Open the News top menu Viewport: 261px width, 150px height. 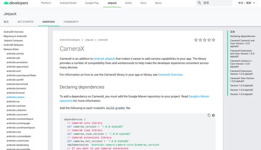(x=158, y=3)
